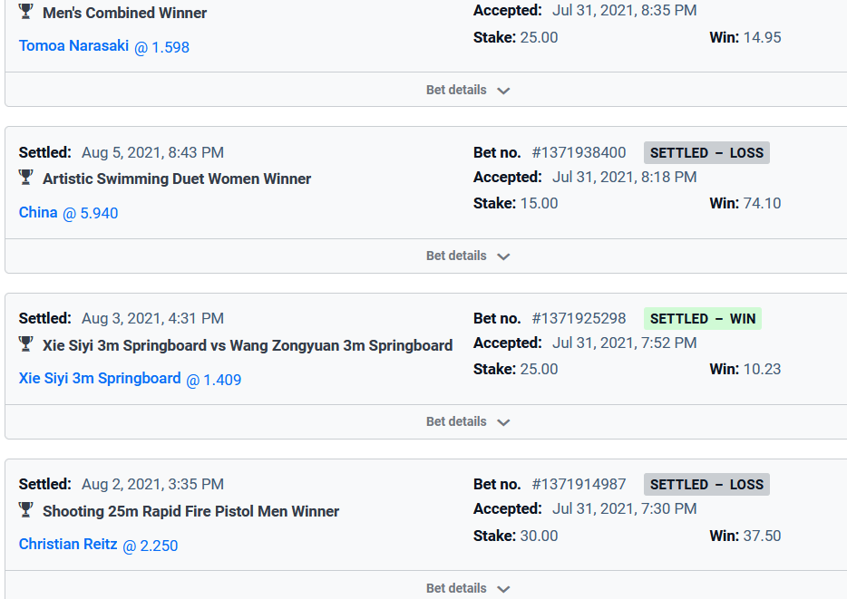Click trophy icon beside Xie Siyi matchup
The height and width of the screenshot is (599, 847).
(x=25, y=343)
